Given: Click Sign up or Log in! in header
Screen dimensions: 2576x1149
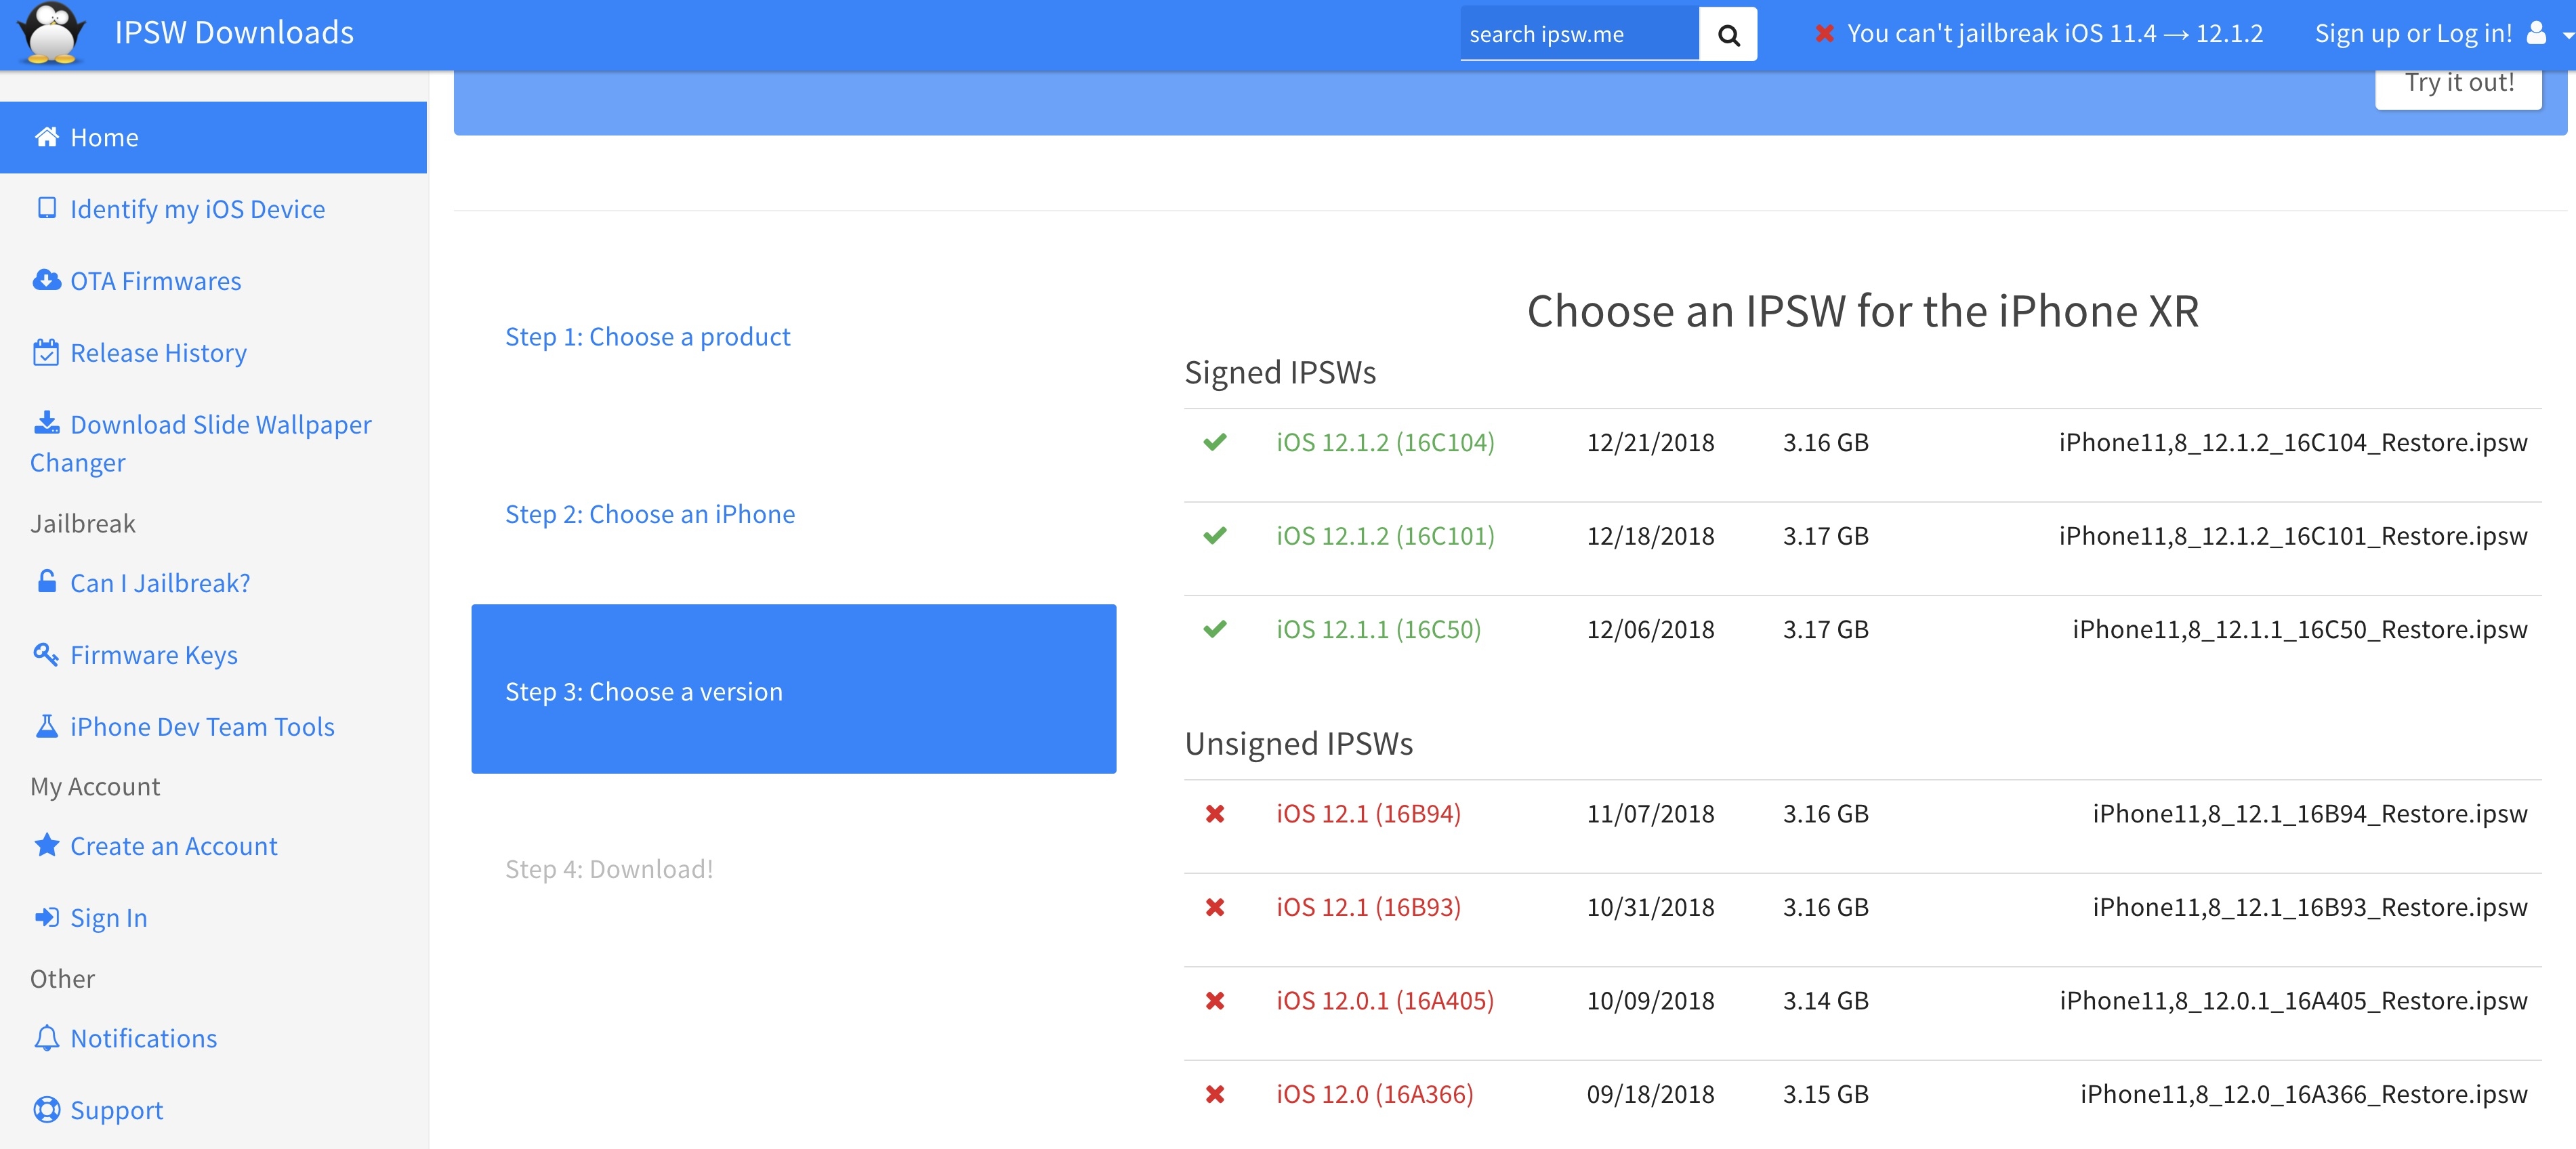Looking at the screenshot, I should pos(2413,34).
